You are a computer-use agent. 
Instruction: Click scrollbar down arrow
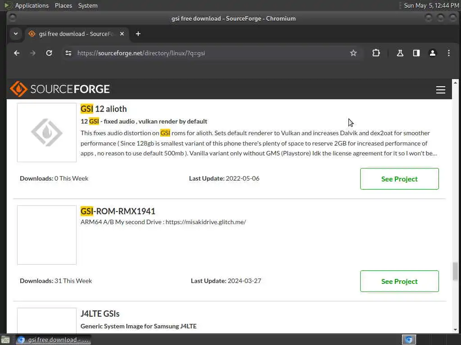(455, 329)
